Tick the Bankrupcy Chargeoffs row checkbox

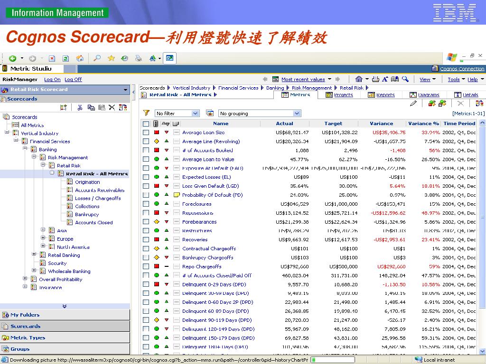coord(146,257)
